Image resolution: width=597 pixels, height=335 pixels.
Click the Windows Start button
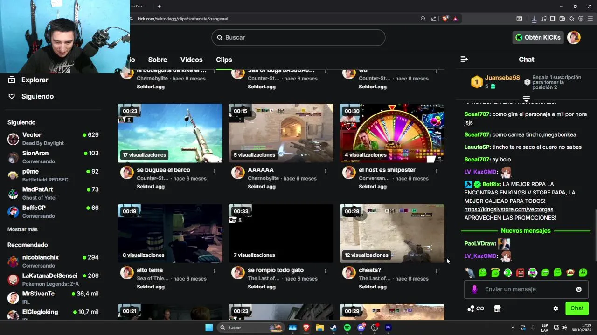[209, 328]
